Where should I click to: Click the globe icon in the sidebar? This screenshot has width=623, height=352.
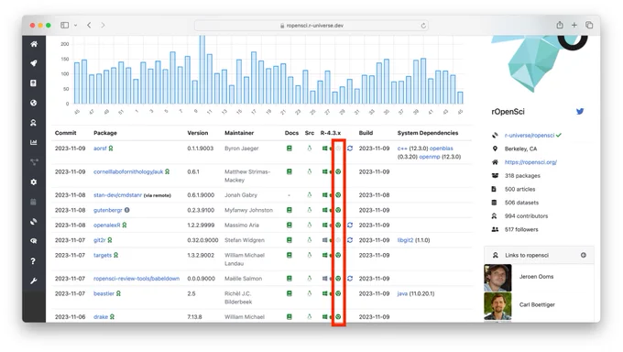[34, 103]
